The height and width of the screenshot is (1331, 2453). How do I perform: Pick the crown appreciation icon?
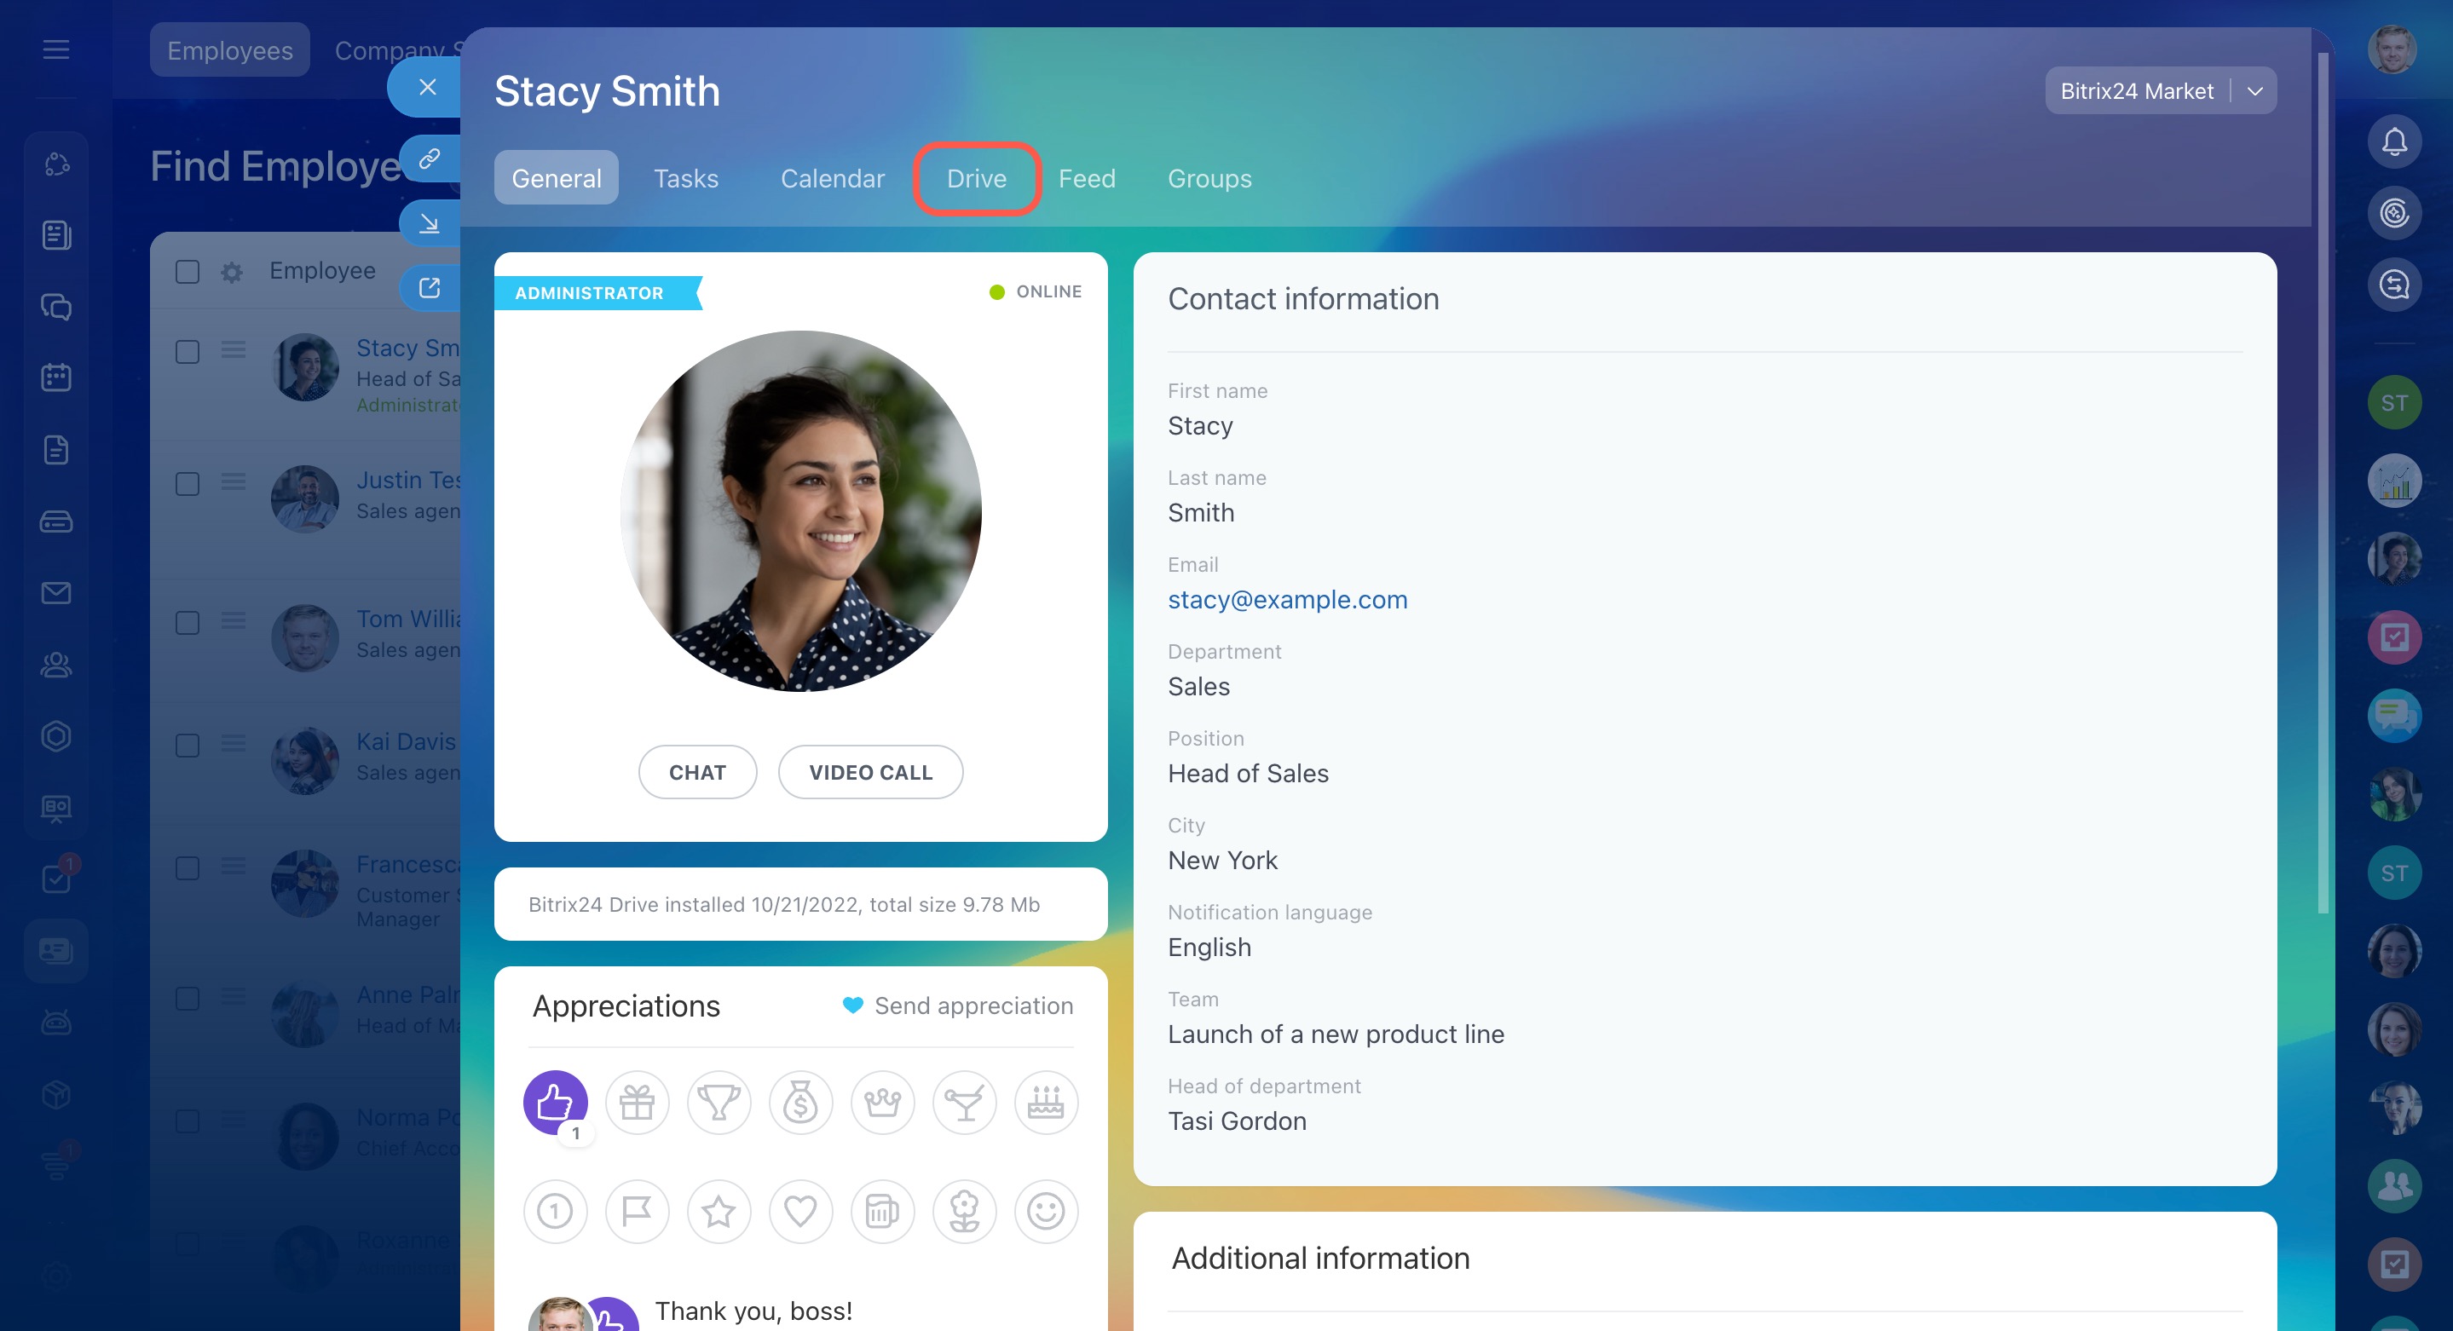point(883,1103)
